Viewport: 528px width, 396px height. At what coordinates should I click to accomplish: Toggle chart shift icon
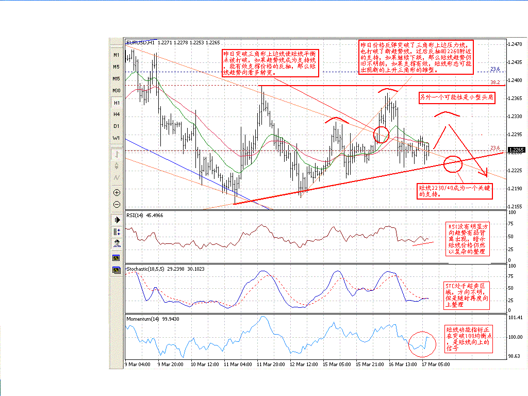(x=117, y=232)
